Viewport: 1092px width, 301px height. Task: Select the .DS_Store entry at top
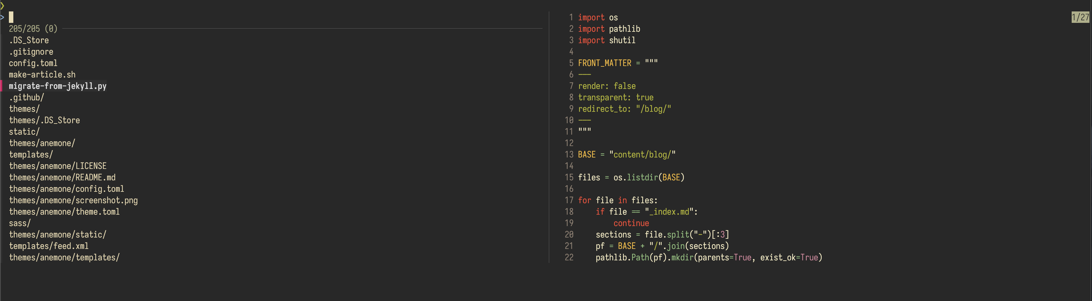pos(29,40)
